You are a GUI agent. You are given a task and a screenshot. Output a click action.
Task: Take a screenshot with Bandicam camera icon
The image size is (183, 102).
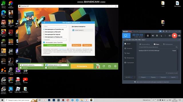(179, 36)
